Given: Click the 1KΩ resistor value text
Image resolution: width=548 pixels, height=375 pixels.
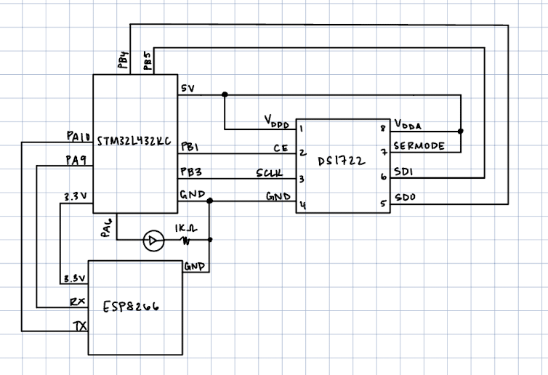Looking at the screenshot, I should coord(186,229).
